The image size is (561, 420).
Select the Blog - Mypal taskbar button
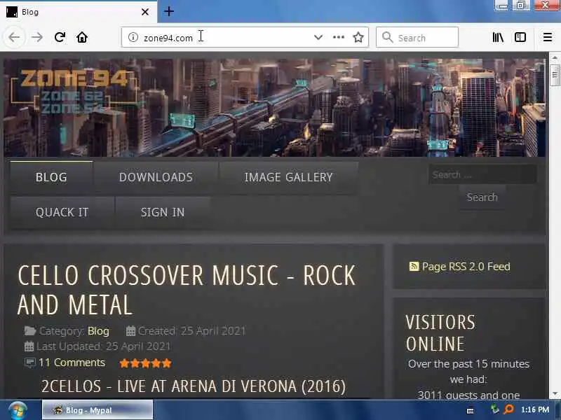tap(97, 410)
